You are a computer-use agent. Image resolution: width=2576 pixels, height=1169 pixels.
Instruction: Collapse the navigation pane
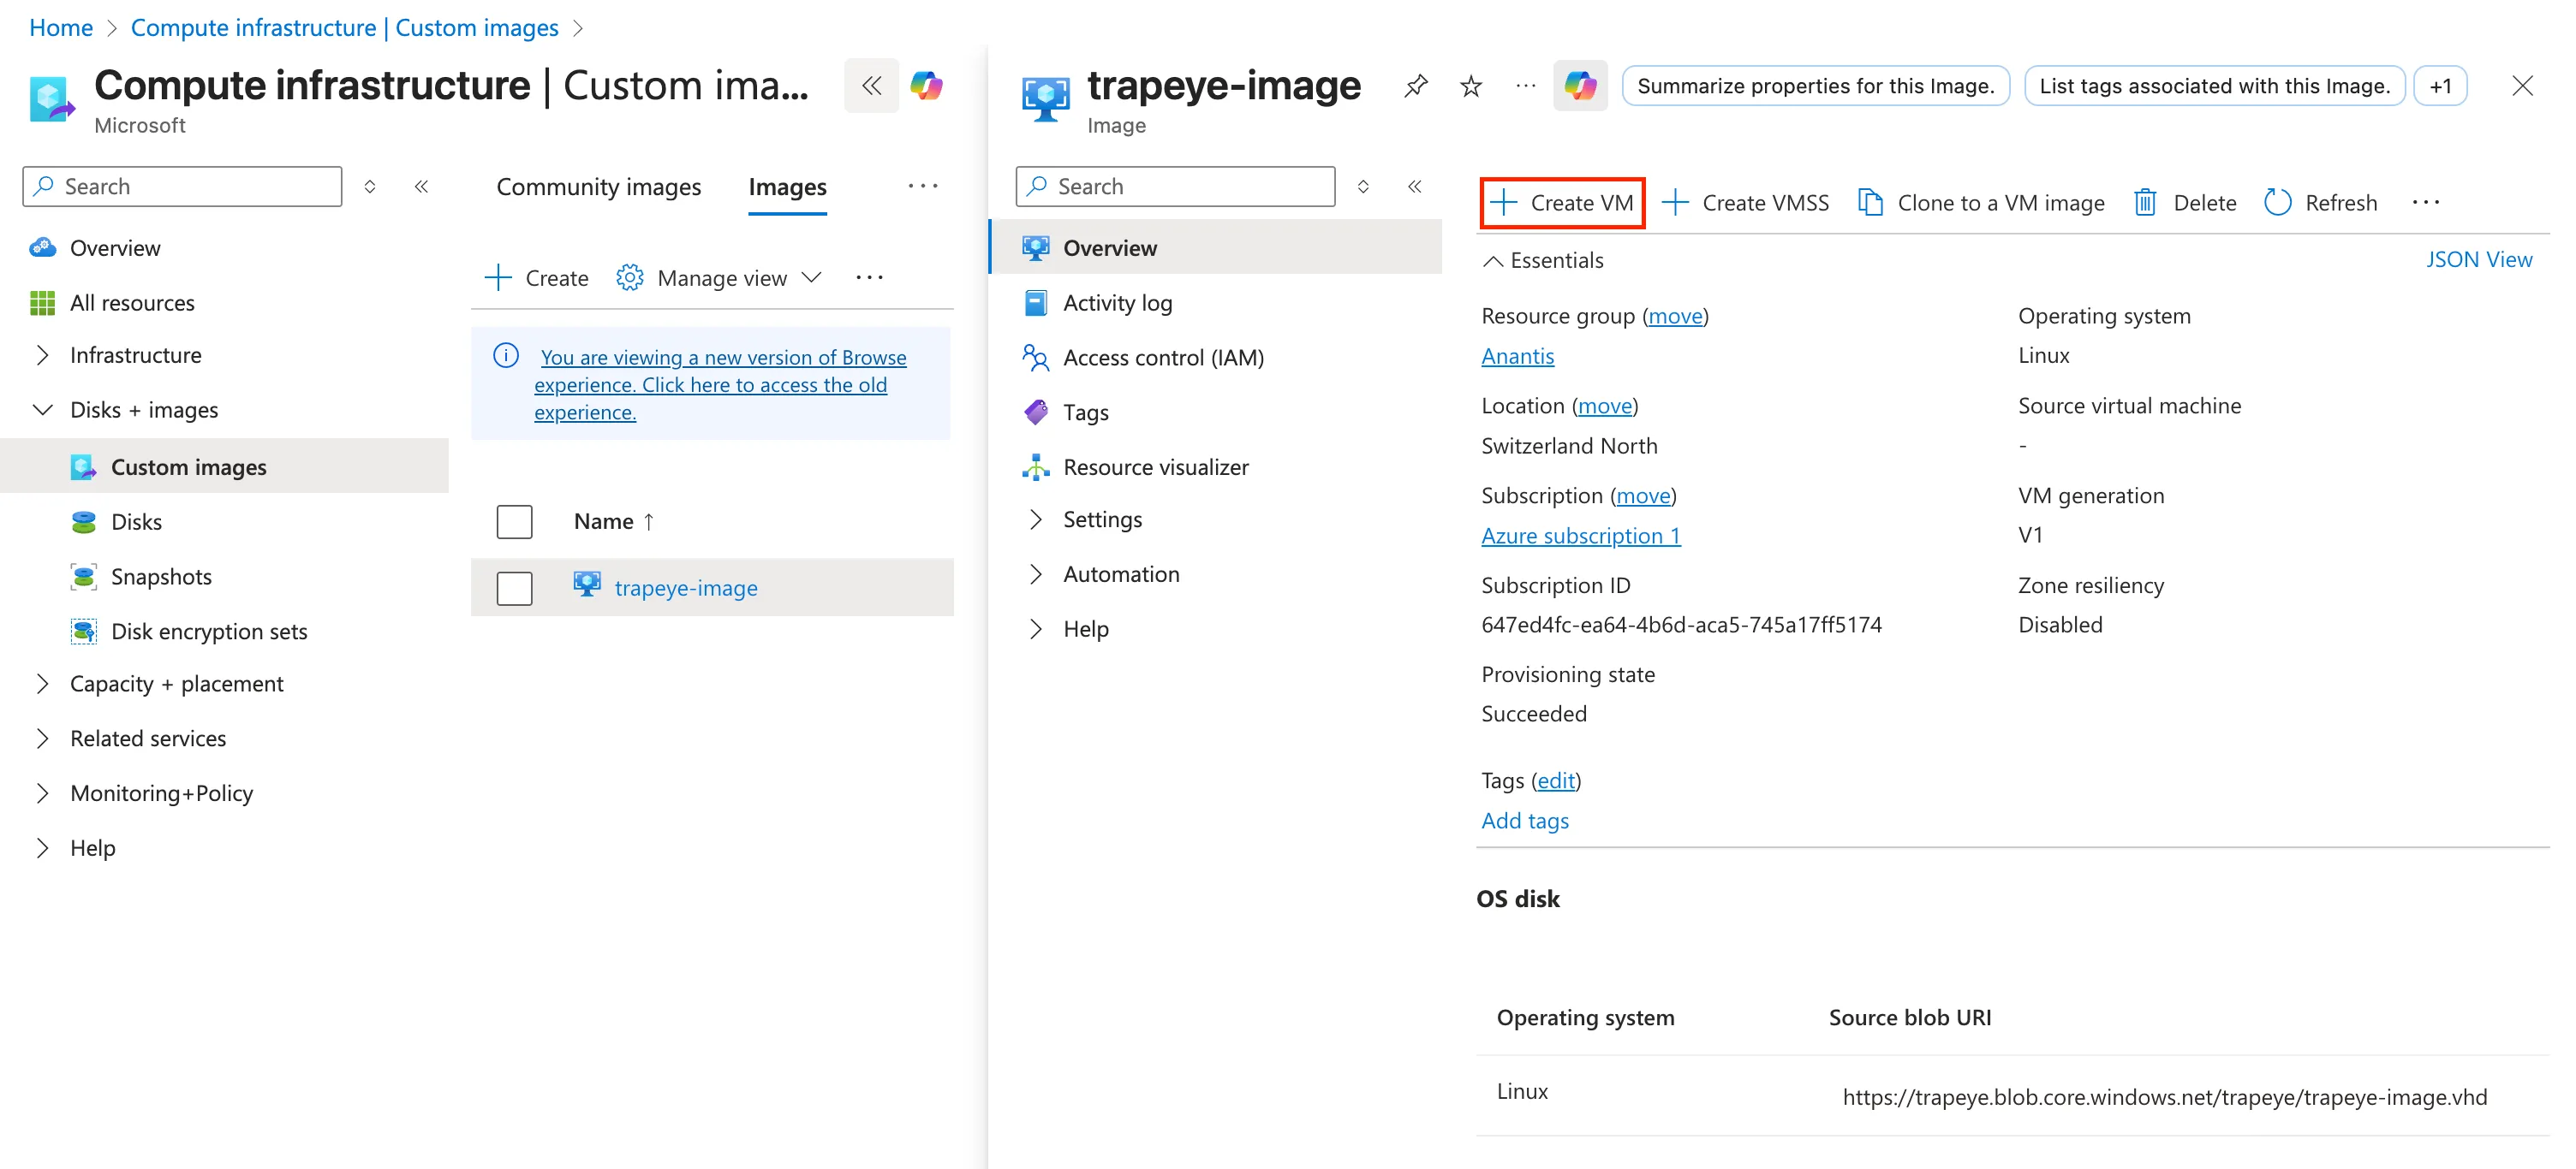pos(422,186)
